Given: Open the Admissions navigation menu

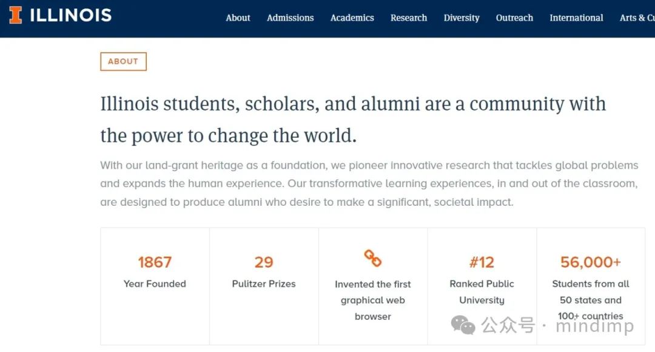Looking at the screenshot, I should point(290,18).
